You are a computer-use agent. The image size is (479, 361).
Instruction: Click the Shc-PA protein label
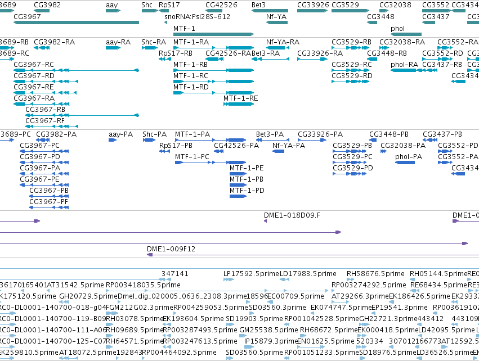[155, 134]
